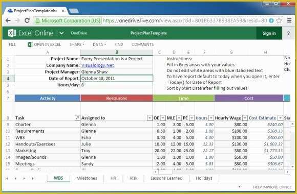Click the Sign in button
Image resolution: width=297 pixels, height=194 pixels.
[269, 33]
